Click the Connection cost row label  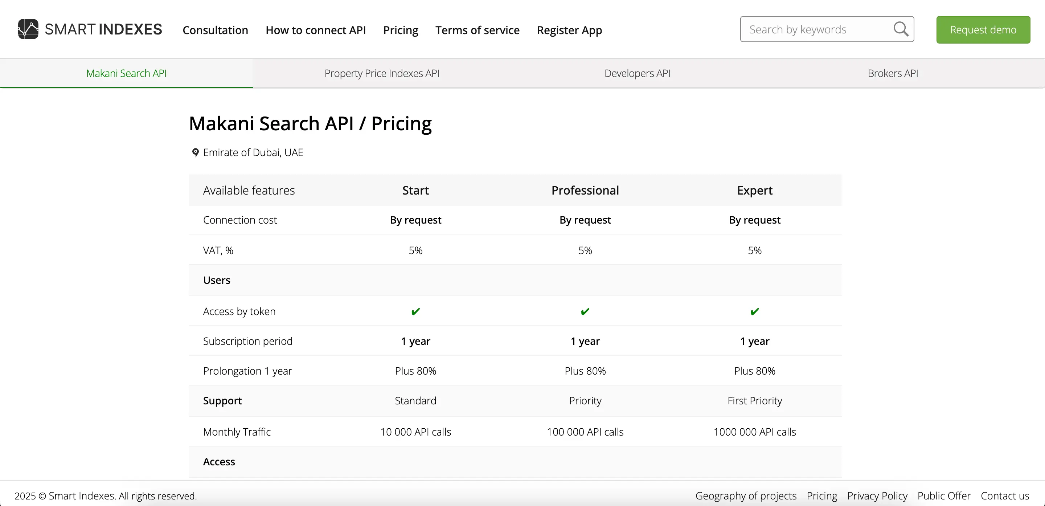pyautogui.click(x=240, y=220)
